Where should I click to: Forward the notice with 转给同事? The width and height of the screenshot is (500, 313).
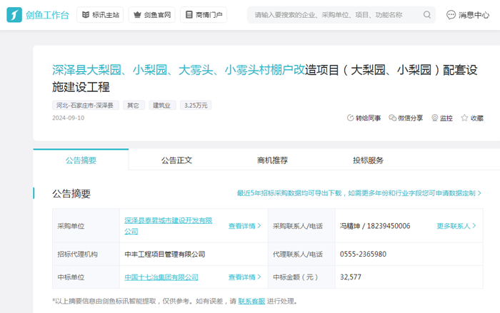364,118
